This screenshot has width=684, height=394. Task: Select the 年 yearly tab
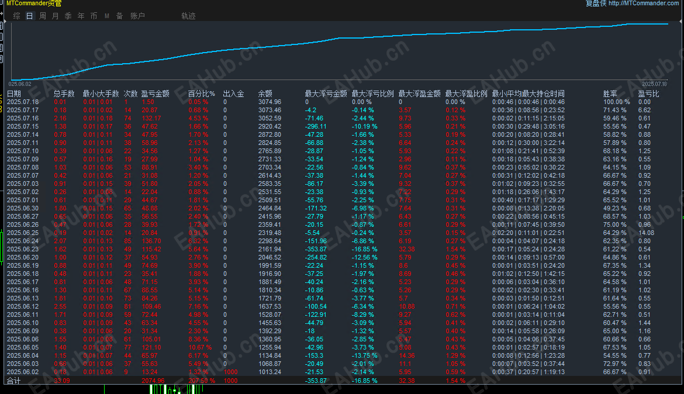pyautogui.click(x=81, y=16)
